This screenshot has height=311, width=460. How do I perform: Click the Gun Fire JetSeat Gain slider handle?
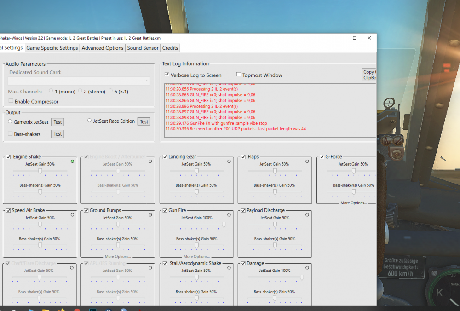pyautogui.click(x=224, y=225)
